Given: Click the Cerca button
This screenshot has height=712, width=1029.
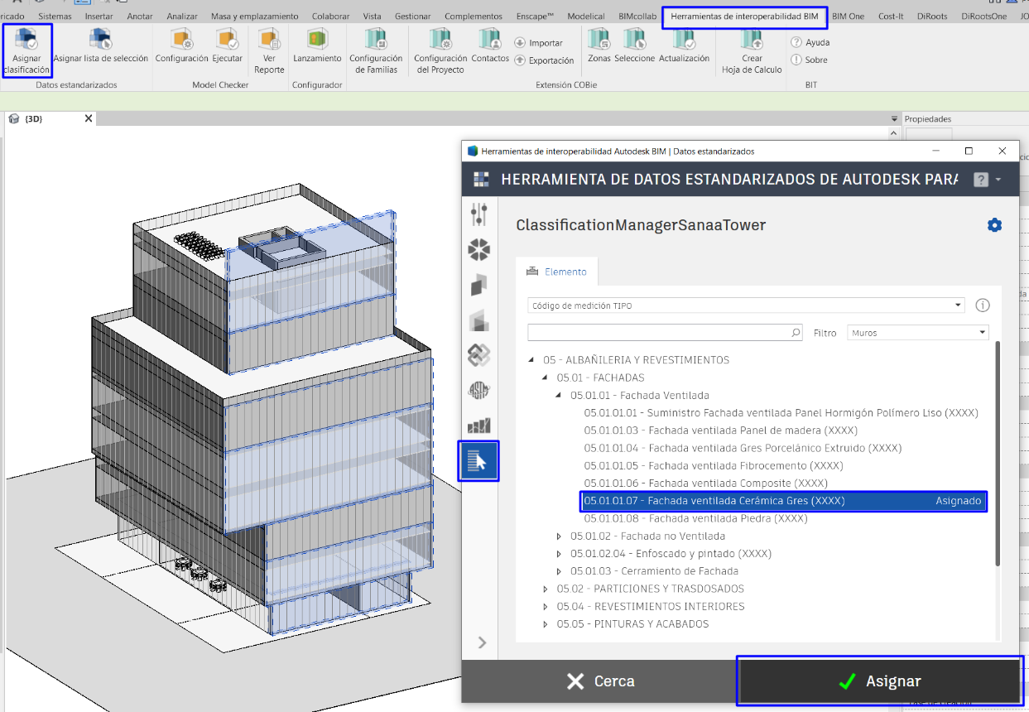Looking at the screenshot, I should coord(600,681).
